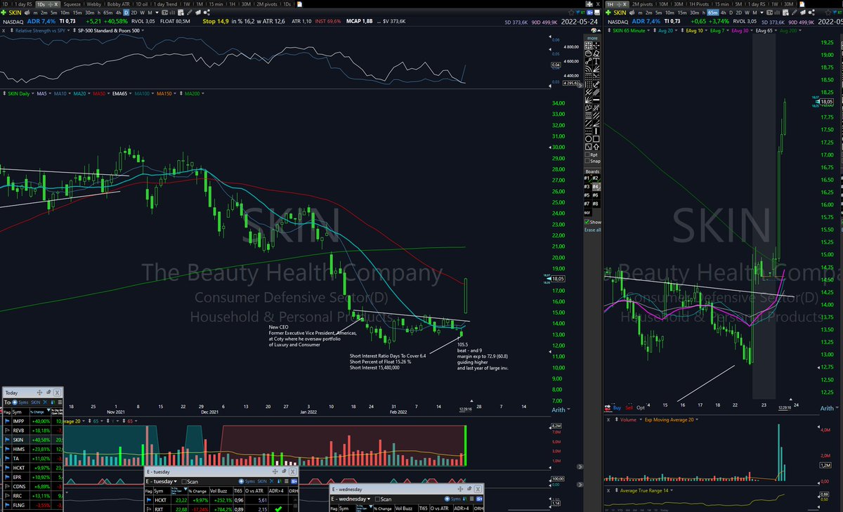Select drawing board #4
Viewport: 843px width, 512px height.
click(596, 187)
